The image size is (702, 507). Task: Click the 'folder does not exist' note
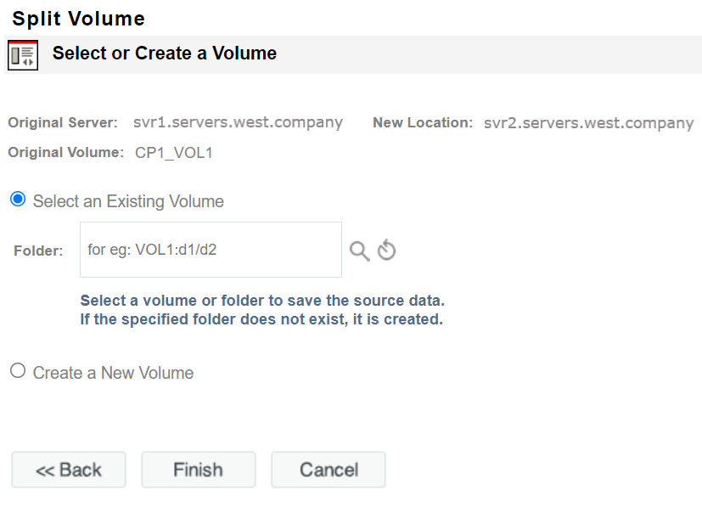pos(261,320)
